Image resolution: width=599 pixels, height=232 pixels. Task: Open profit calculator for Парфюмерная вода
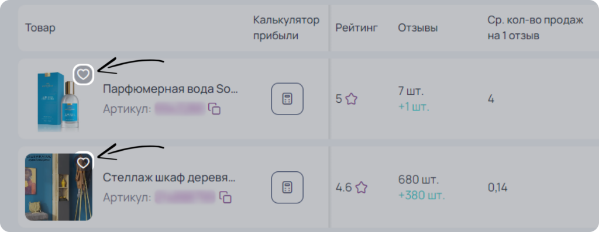pyautogui.click(x=287, y=99)
